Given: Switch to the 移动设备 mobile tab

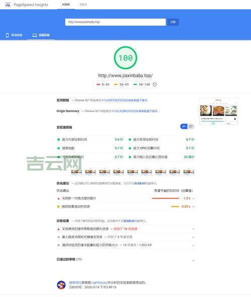Looking at the screenshot, I should (x=14, y=35).
